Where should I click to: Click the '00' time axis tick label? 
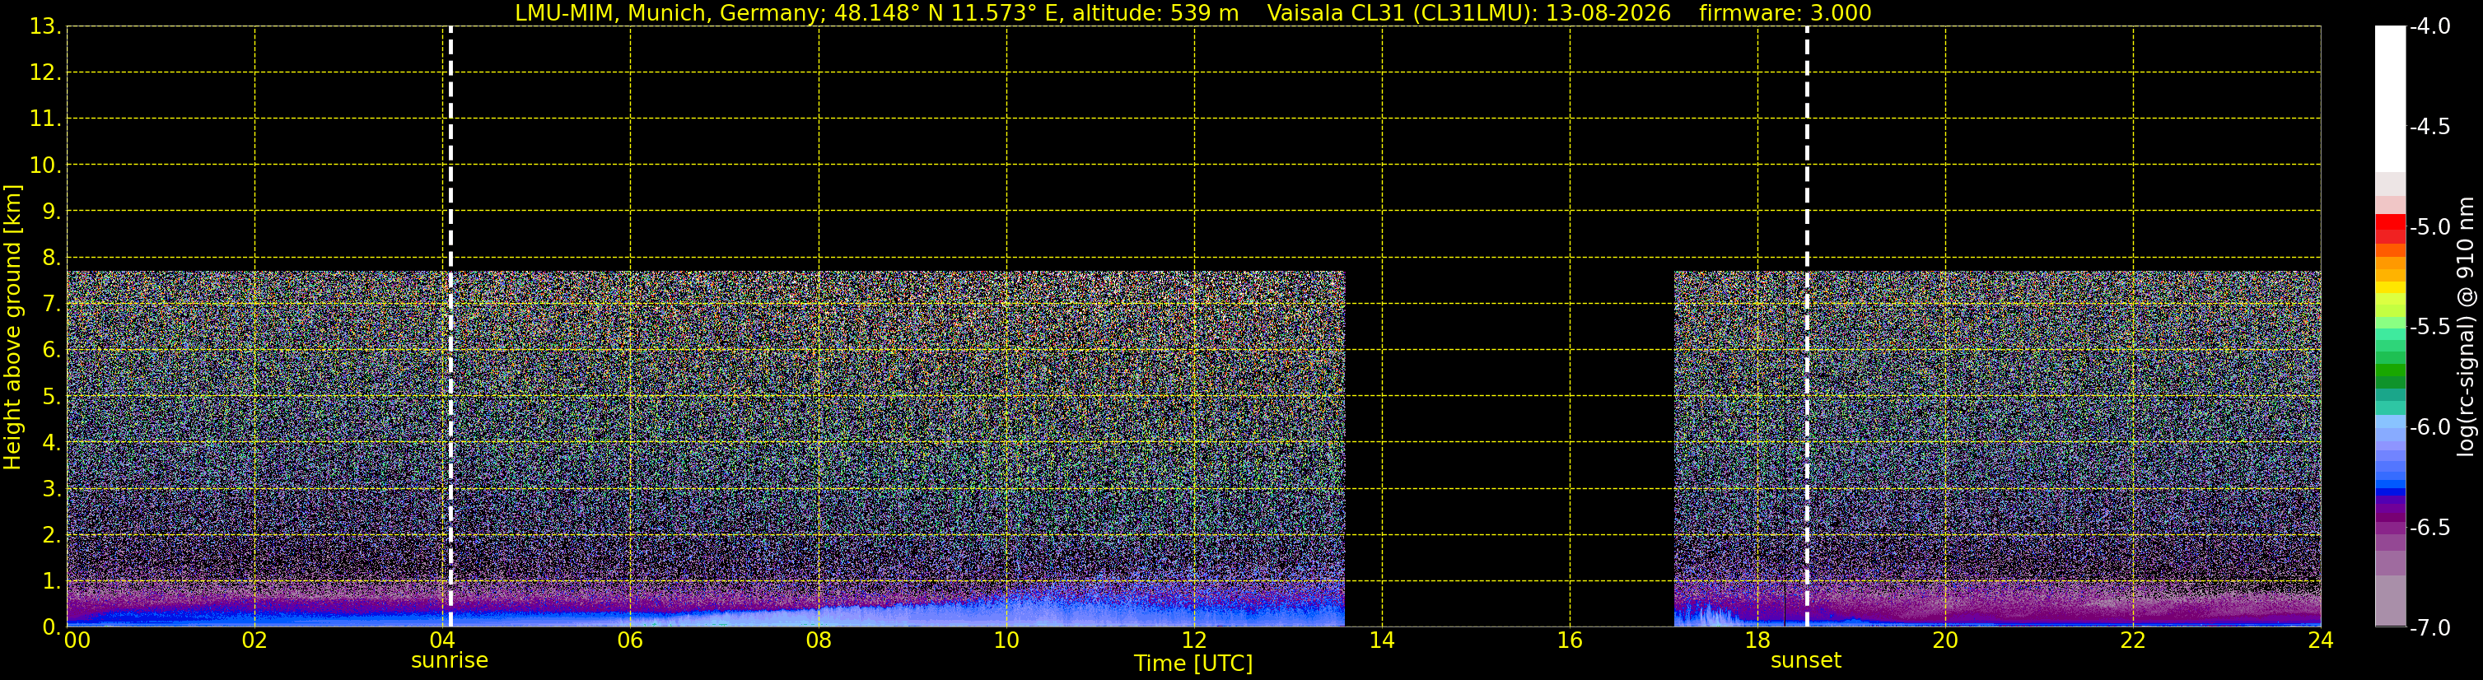pyautogui.click(x=77, y=640)
